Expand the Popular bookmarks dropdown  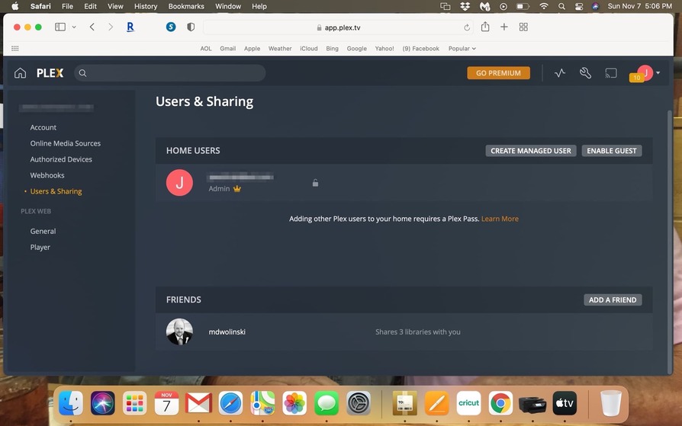(x=462, y=49)
